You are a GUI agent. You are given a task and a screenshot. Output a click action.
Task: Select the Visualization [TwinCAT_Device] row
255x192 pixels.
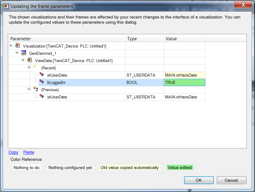click(65, 46)
